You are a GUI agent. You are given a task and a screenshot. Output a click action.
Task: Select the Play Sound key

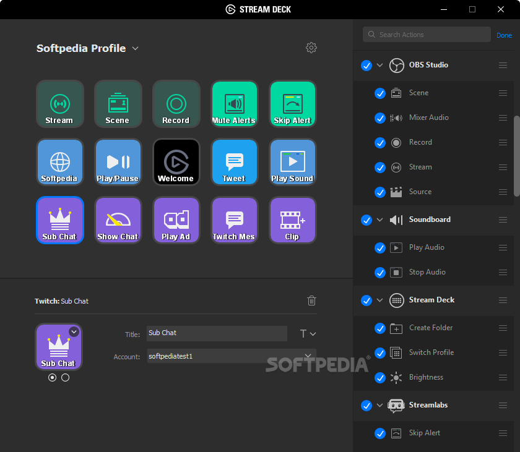tap(292, 162)
